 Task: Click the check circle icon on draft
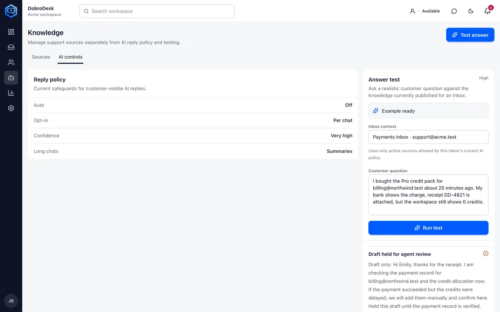(485, 253)
